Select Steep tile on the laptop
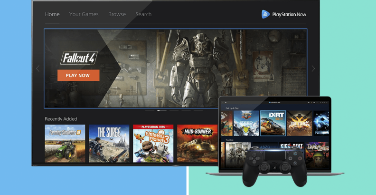Screen dimensions: 376x195 pos(246,123)
